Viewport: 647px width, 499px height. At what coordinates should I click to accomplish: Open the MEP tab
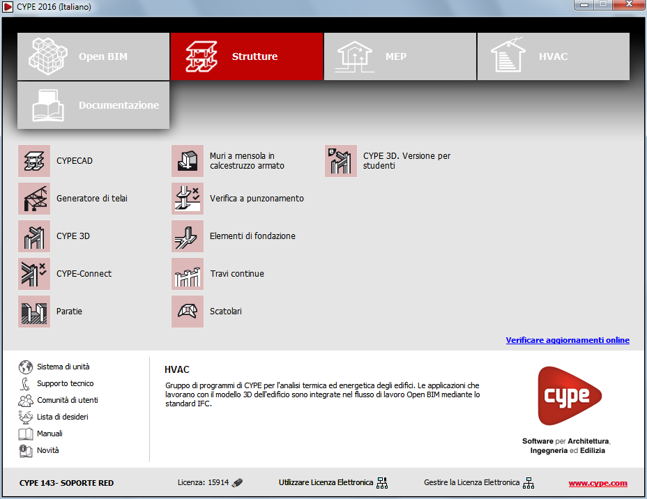coord(400,56)
